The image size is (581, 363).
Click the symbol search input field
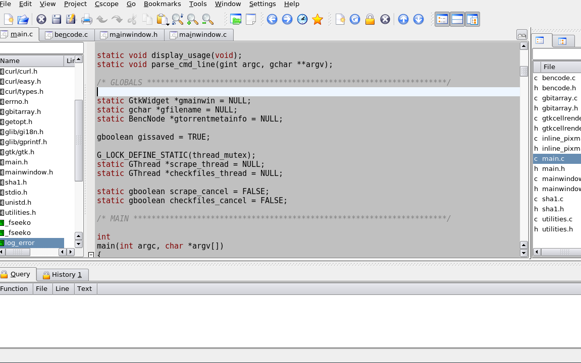[x=41, y=48]
